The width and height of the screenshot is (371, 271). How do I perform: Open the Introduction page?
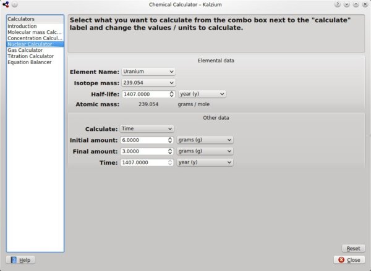coord(35,26)
